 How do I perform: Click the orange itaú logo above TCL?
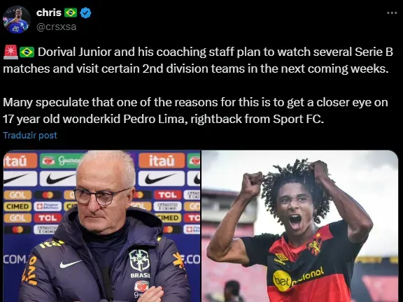pyautogui.click(x=162, y=160)
